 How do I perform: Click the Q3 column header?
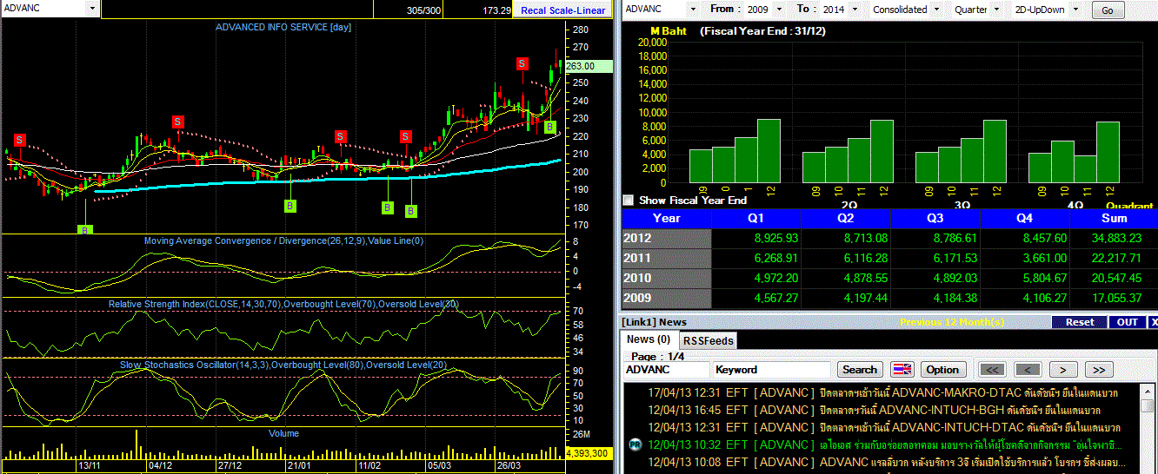[935, 218]
